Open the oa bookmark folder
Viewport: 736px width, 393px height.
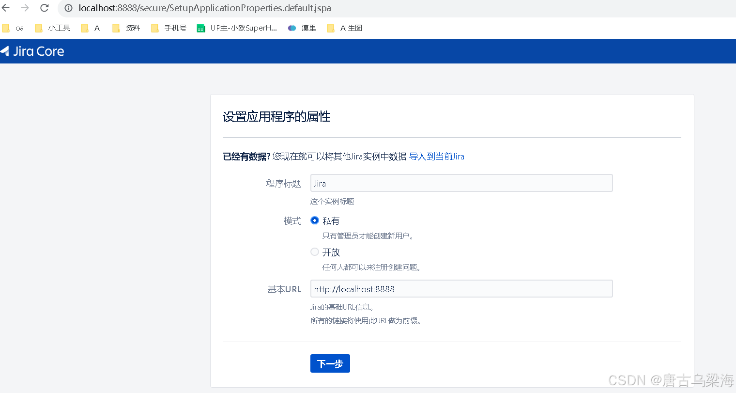tap(13, 28)
